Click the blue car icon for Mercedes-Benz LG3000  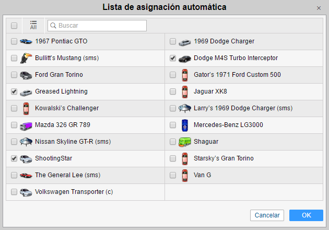(184, 125)
